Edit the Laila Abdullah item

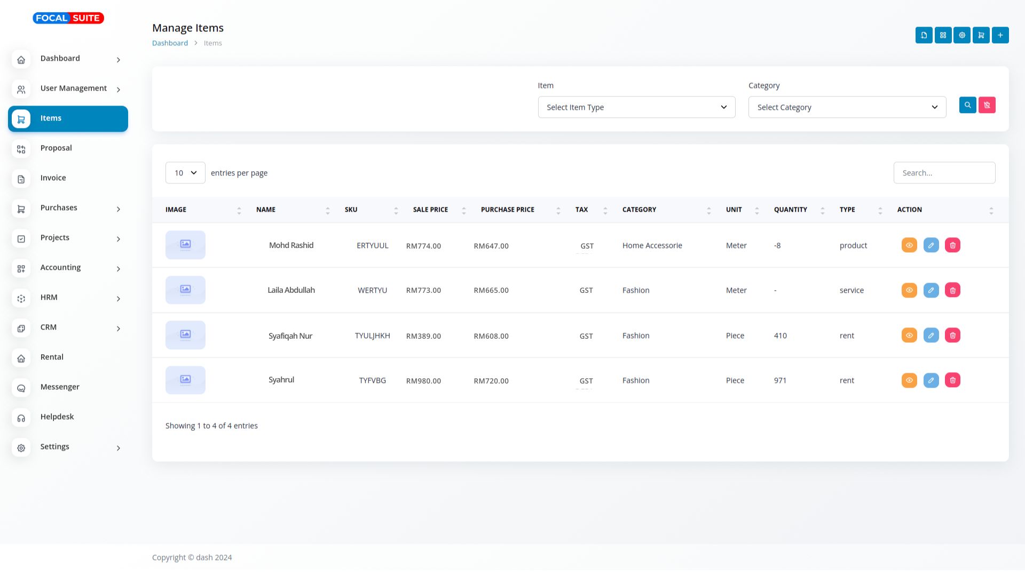click(931, 290)
